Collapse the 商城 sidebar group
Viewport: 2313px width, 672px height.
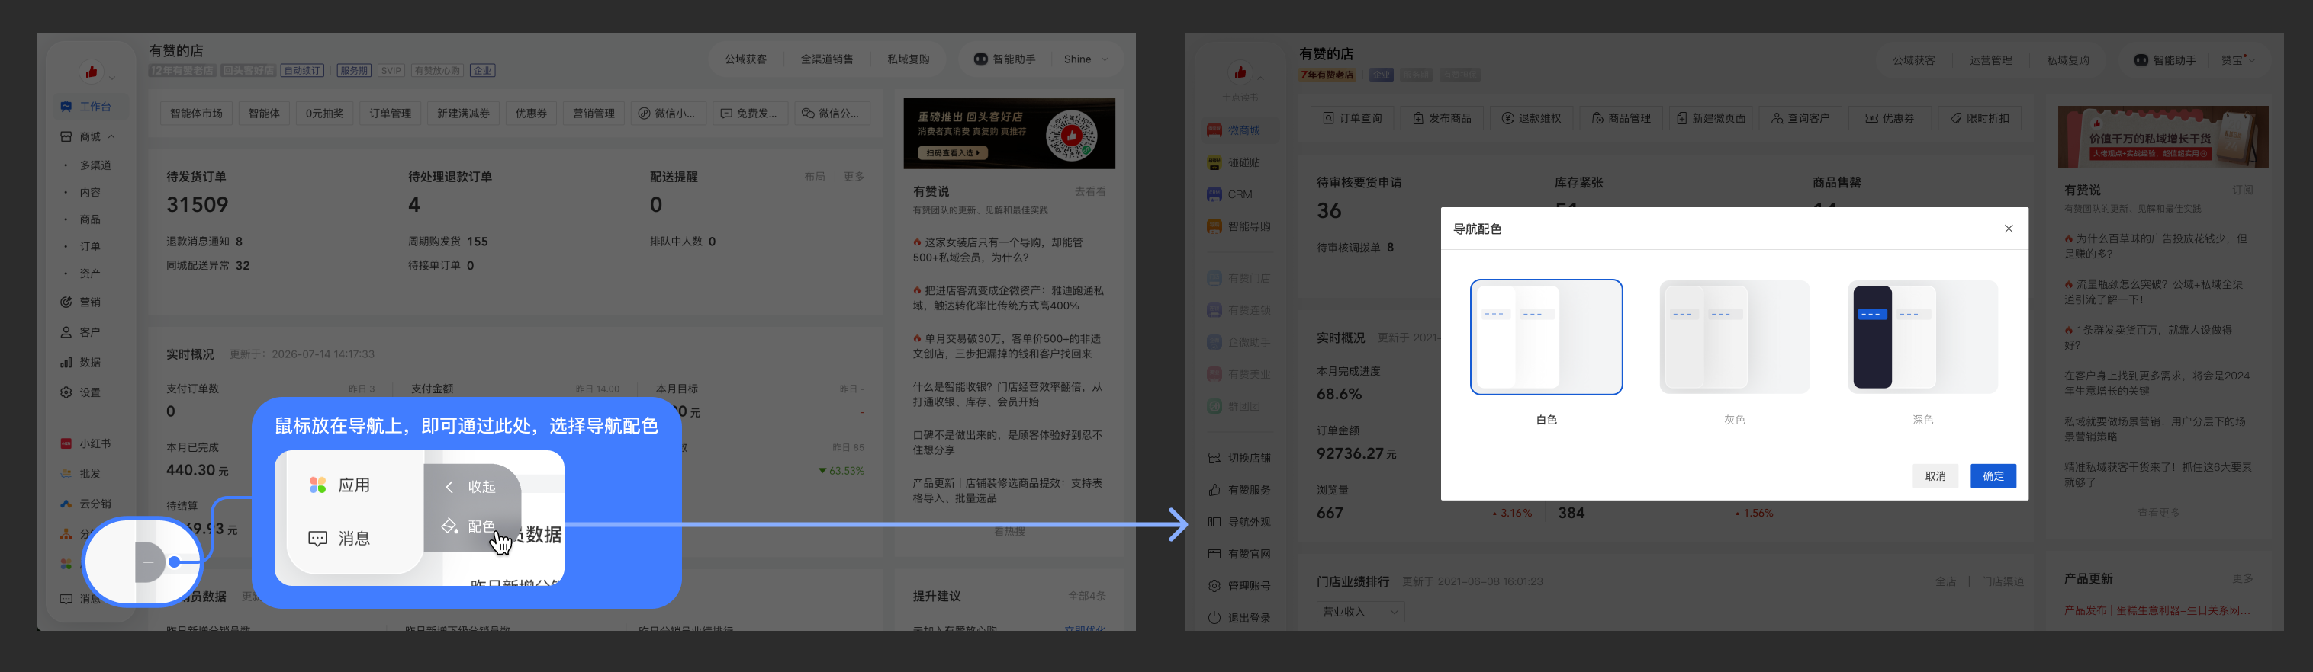(111, 136)
